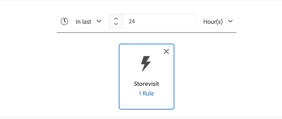282x119 pixels.
Task: Click the clock time-constraint icon
Action: coord(64,21)
